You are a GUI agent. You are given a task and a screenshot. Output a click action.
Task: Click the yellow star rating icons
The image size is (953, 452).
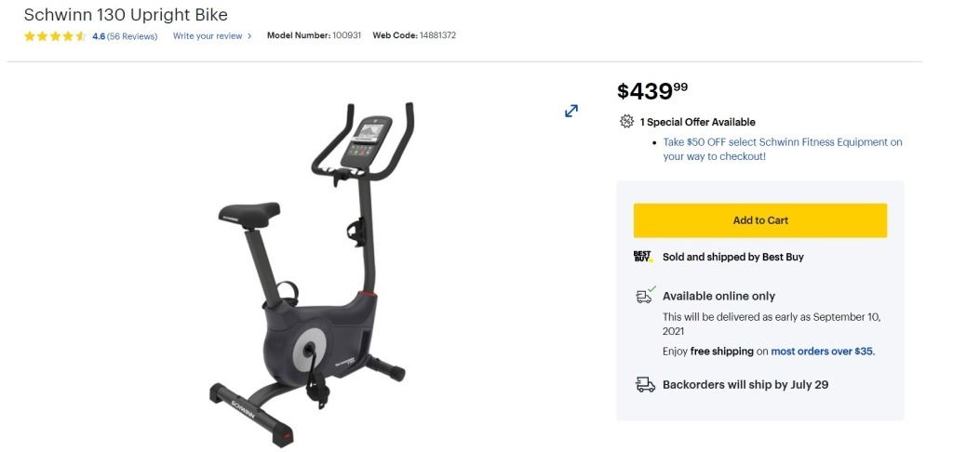click(55, 36)
